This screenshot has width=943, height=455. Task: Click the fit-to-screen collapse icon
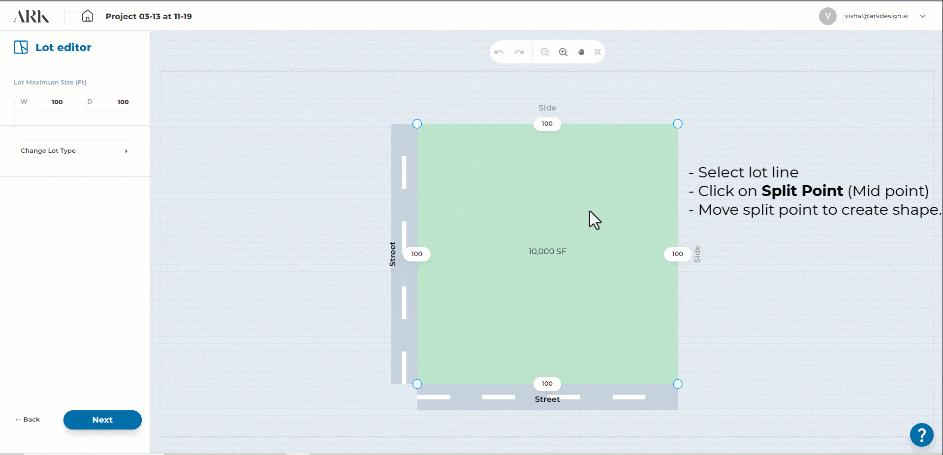click(x=597, y=52)
